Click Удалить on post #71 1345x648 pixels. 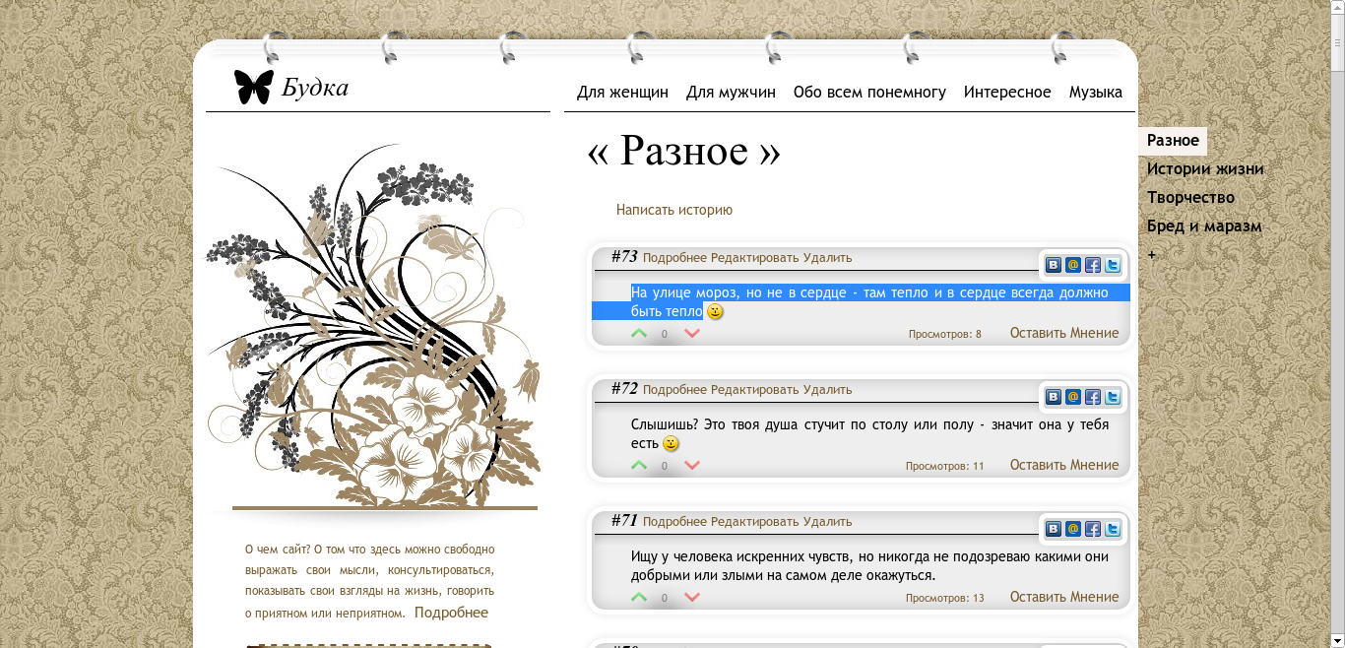tap(827, 522)
